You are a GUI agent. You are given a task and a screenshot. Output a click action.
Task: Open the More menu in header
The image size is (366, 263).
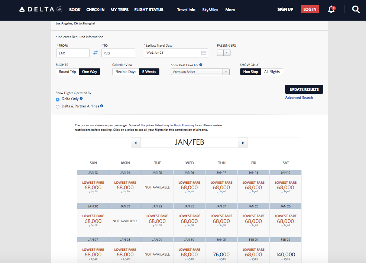coord(230,10)
